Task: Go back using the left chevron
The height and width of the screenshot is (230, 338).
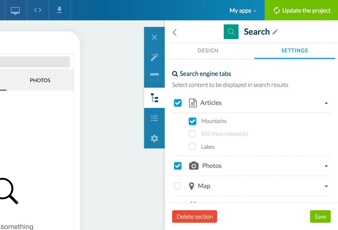Action: (x=175, y=33)
